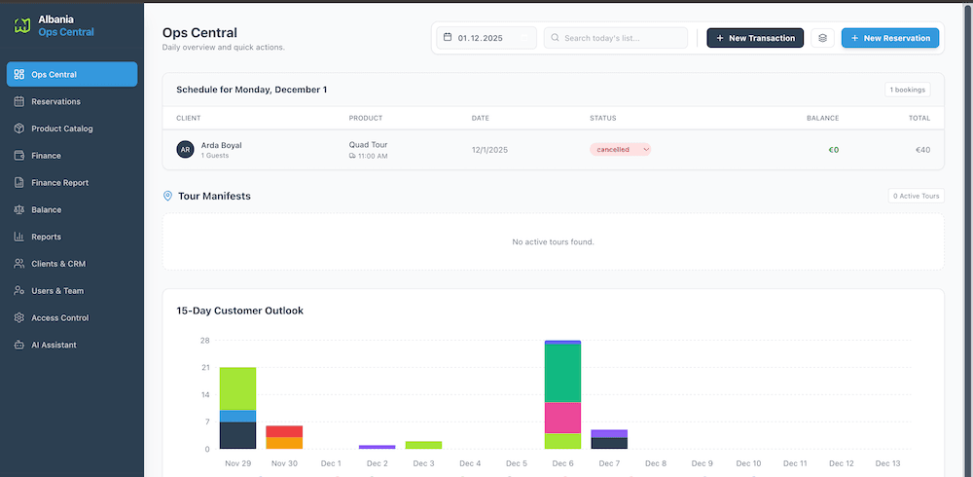Click the layers stack icon button
Screen dimensions: 973x477
coord(822,38)
